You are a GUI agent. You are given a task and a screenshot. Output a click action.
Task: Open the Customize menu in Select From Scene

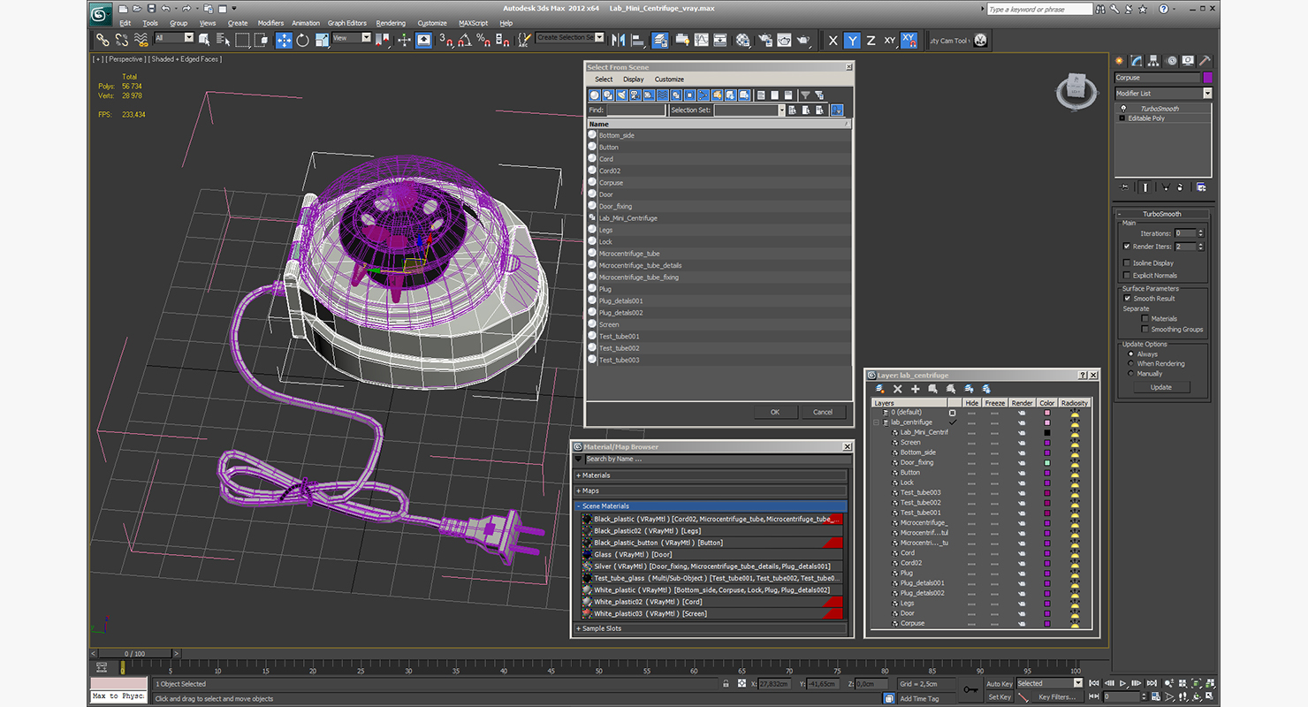669,80
